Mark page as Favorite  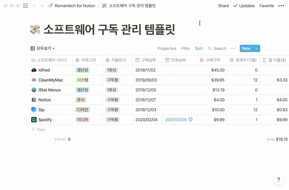267,6
